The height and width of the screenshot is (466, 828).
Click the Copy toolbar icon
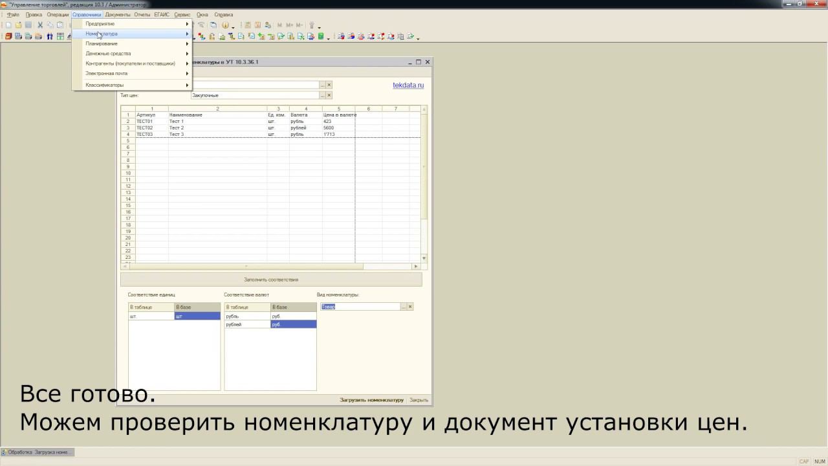click(50, 25)
